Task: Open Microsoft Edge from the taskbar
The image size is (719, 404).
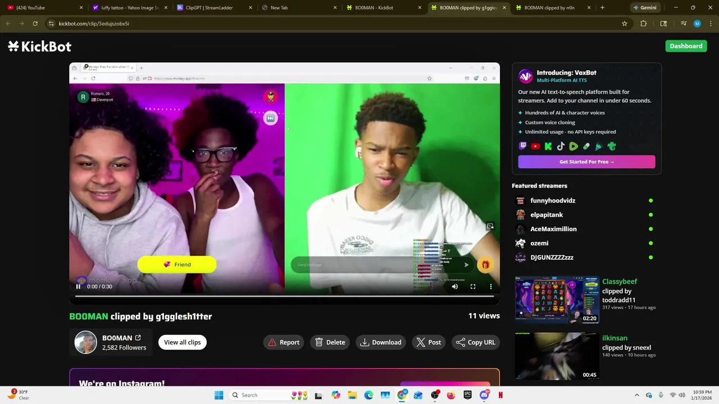Action: pos(368,395)
